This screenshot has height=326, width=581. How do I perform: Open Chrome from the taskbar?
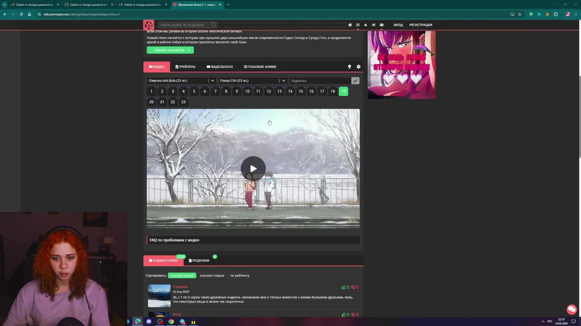click(x=171, y=321)
